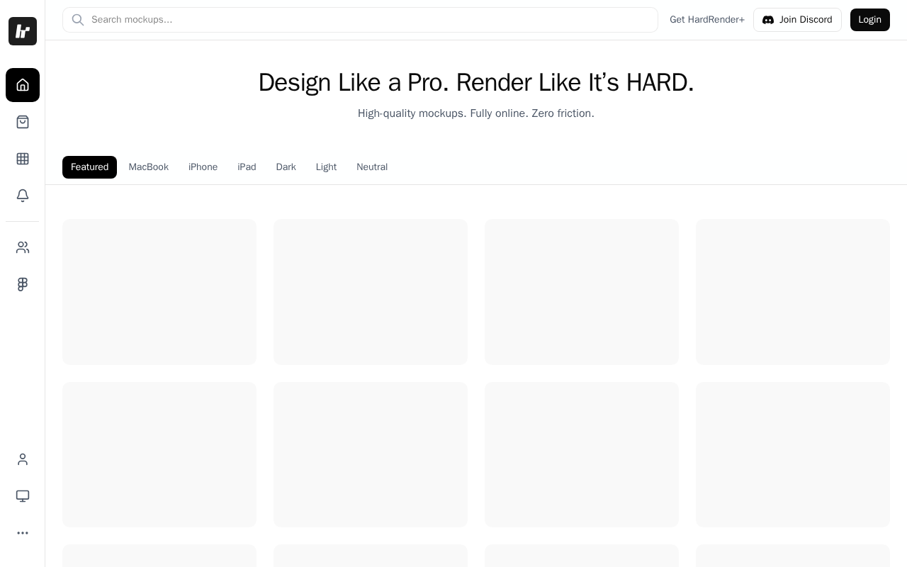Open the Figma sidebar icon
The height and width of the screenshot is (567, 907).
pos(23,284)
